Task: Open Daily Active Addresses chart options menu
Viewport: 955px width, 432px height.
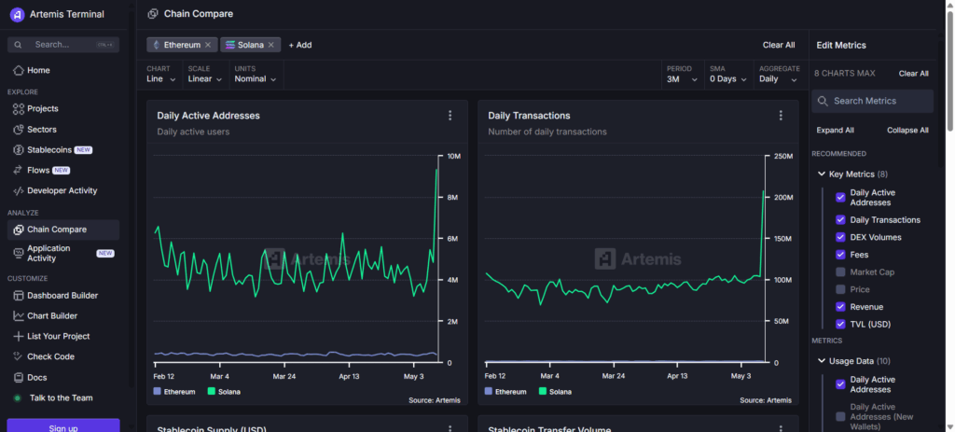Action: [x=450, y=116]
